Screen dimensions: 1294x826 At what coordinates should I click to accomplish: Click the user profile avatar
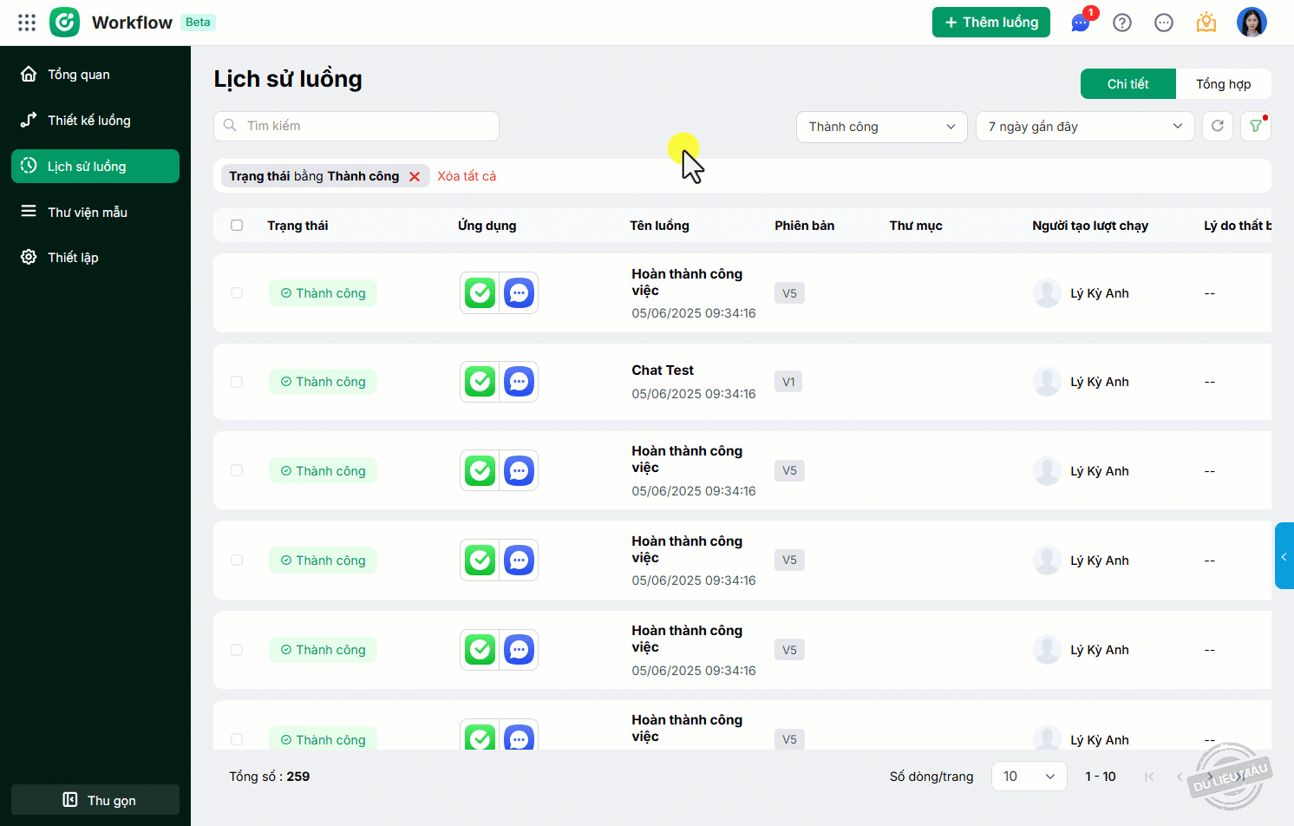1251,23
